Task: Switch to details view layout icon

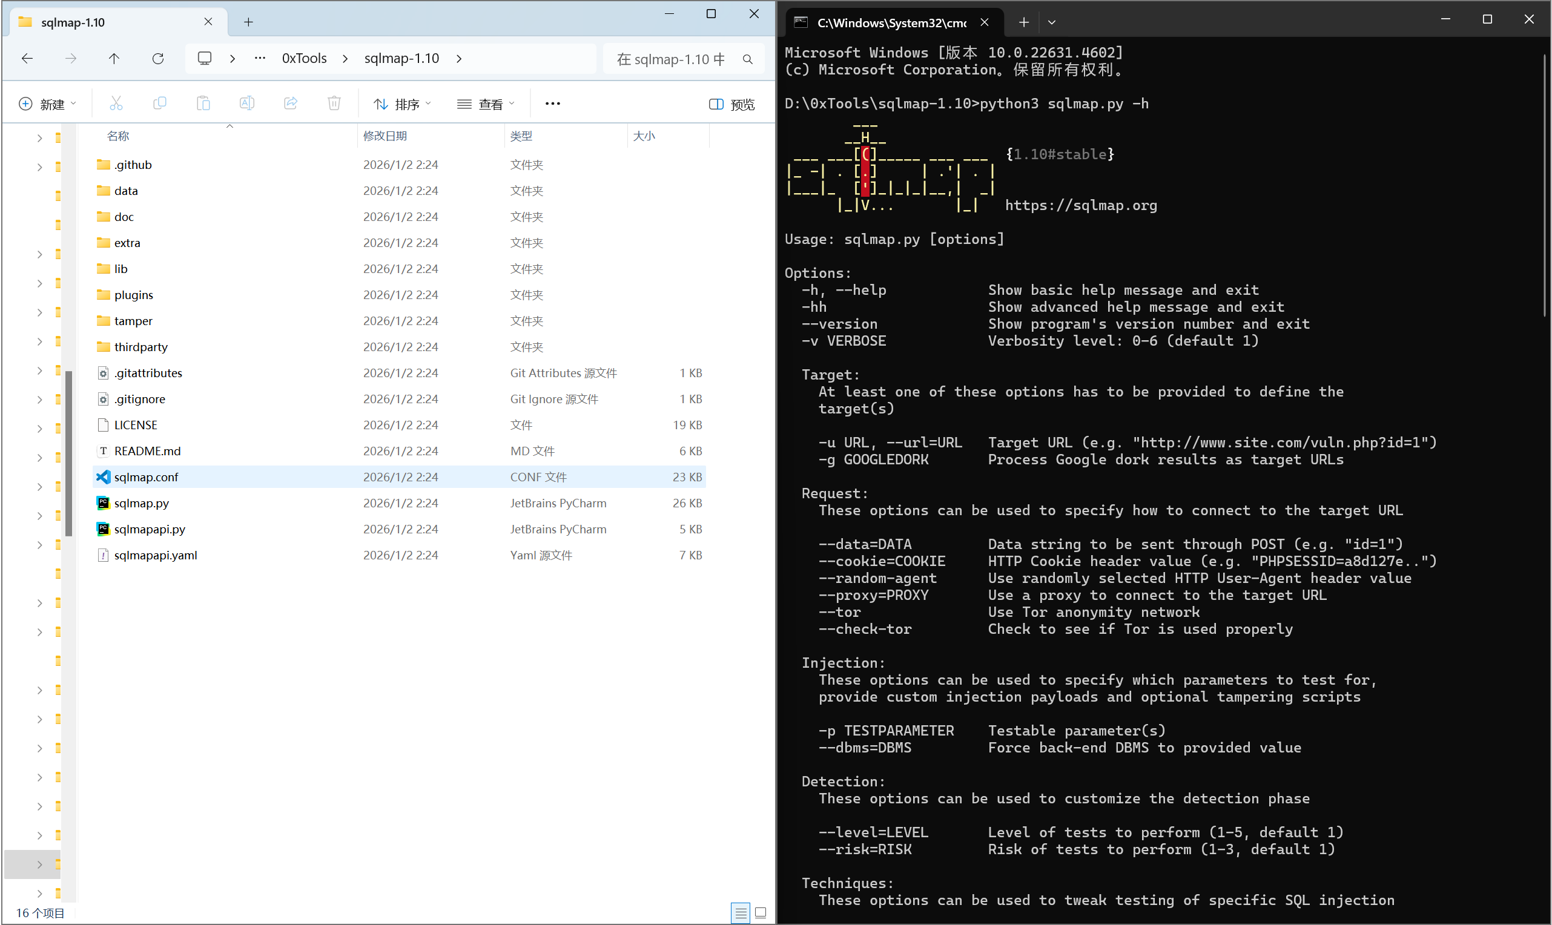Action: tap(741, 913)
